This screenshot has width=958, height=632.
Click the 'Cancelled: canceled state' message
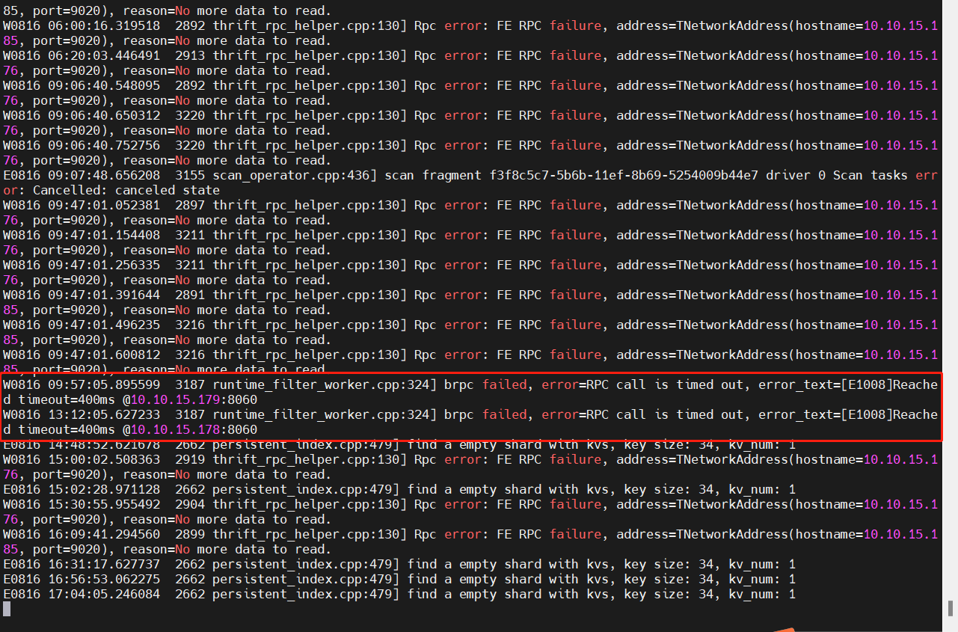126,190
